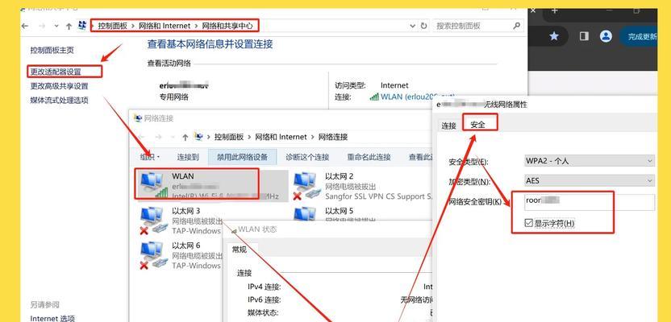Select the 以太网 2 adapter icon

[306, 185]
